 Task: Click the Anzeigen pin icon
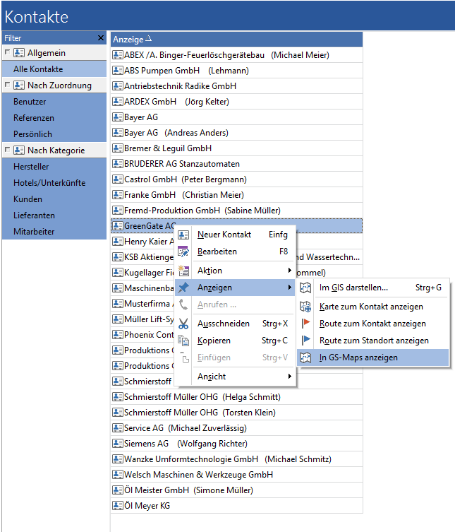tap(183, 288)
